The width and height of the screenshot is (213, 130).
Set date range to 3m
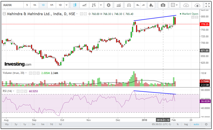click(x=33, y=124)
